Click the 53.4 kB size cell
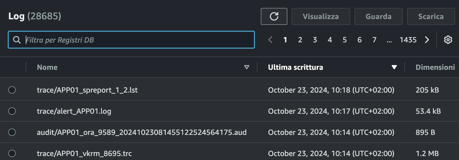Screen dimensions: 459x160 428,111
